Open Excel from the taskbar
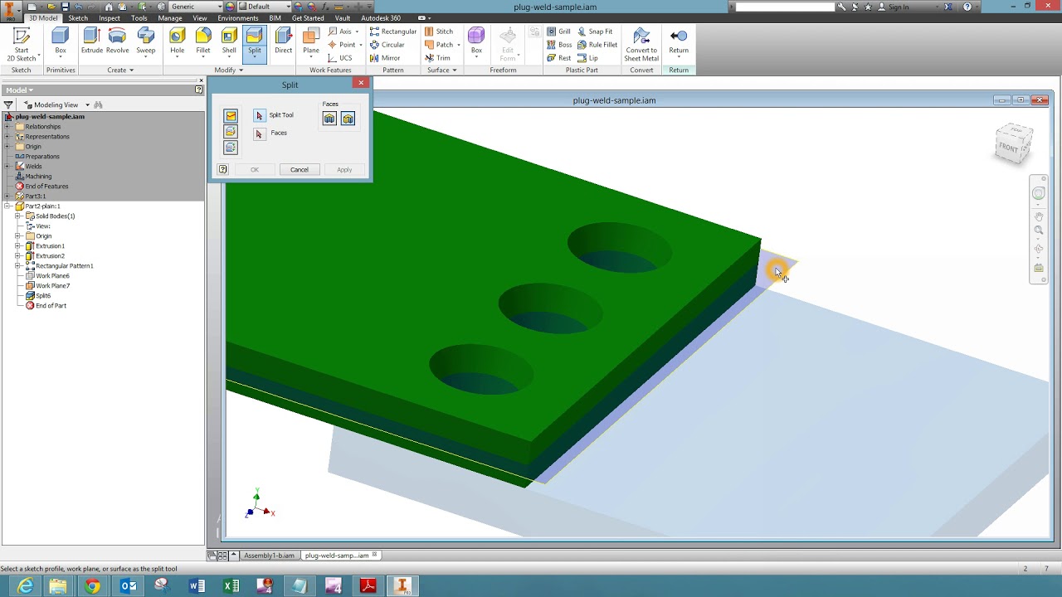 (x=231, y=586)
